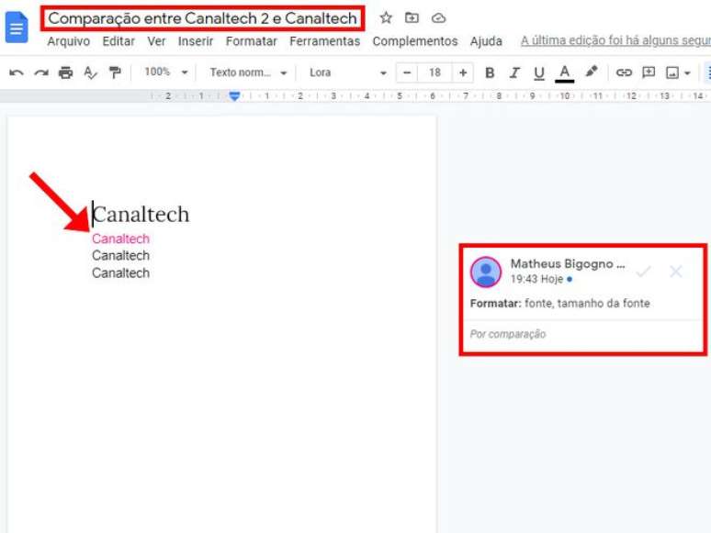The width and height of the screenshot is (711, 533).
Task: Toggle underline formatting
Action: [x=538, y=72]
